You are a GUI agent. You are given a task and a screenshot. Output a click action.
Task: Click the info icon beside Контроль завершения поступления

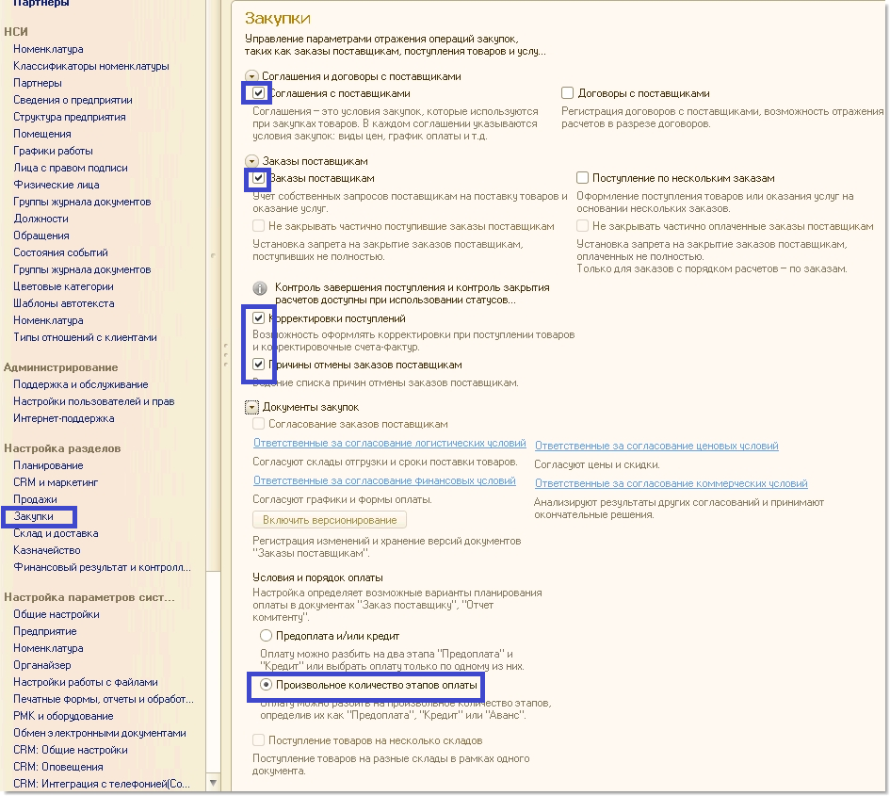(x=258, y=288)
